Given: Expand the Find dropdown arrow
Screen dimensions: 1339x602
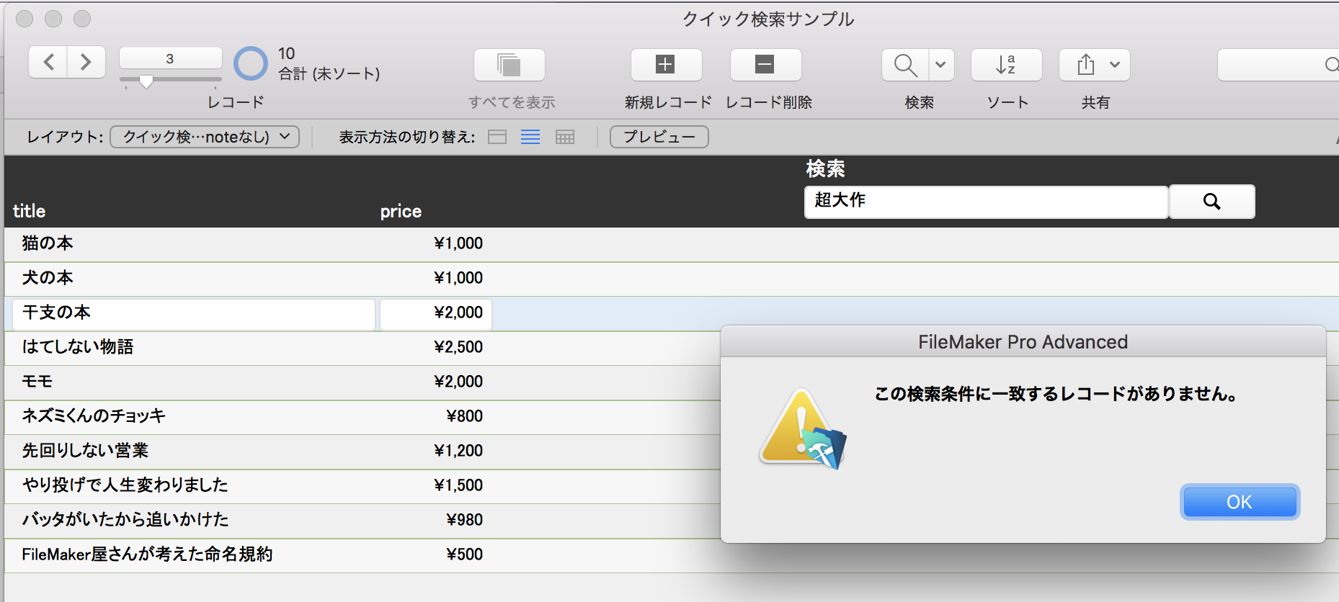Looking at the screenshot, I should (x=941, y=65).
